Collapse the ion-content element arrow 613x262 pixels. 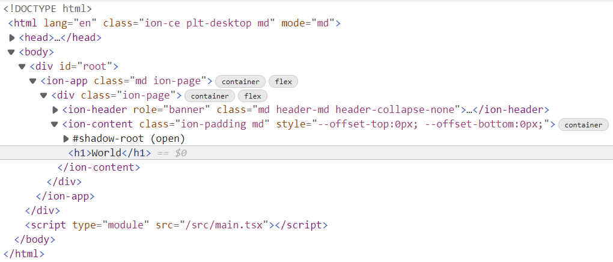[55, 125]
